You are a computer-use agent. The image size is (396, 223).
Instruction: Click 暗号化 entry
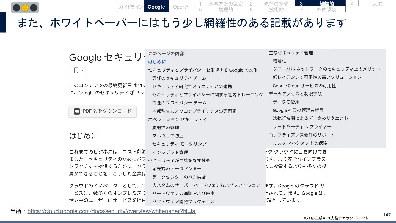tap(279, 61)
